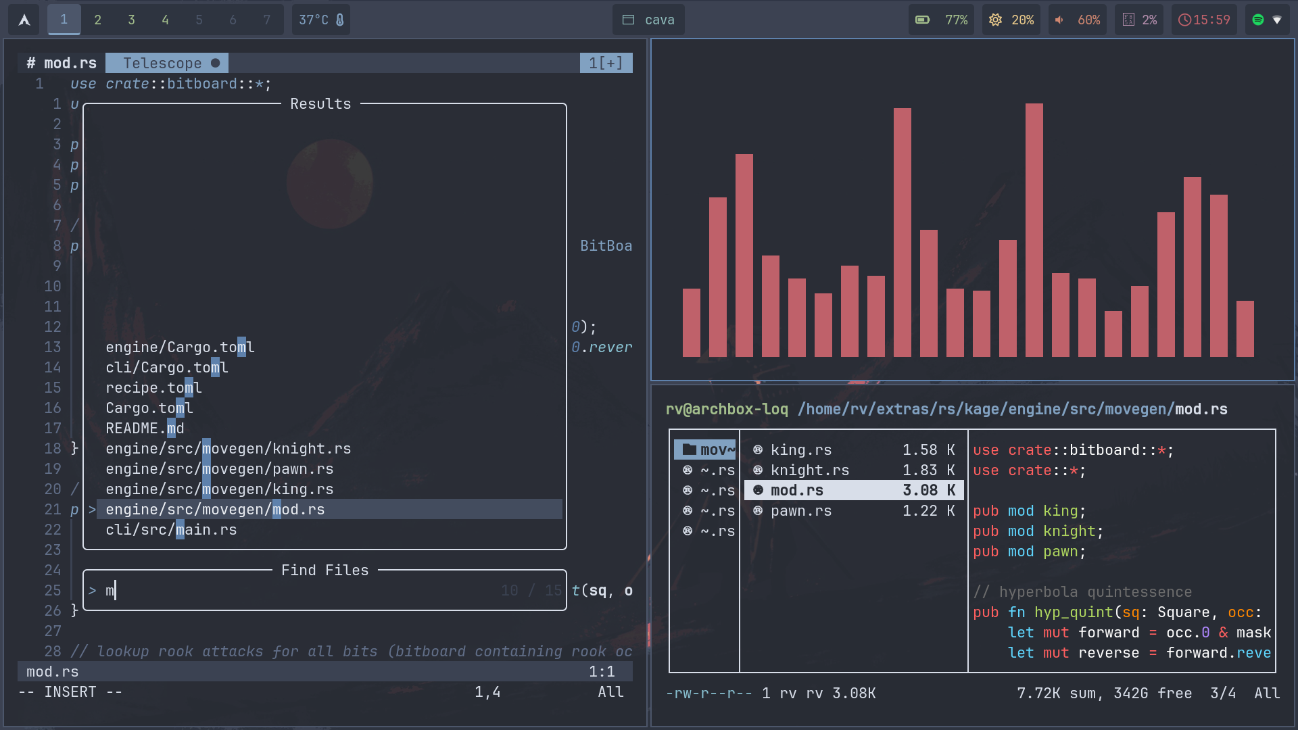The width and height of the screenshot is (1298, 730).
Task: Click the Spotify tray icon
Action: (x=1258, y=20)
